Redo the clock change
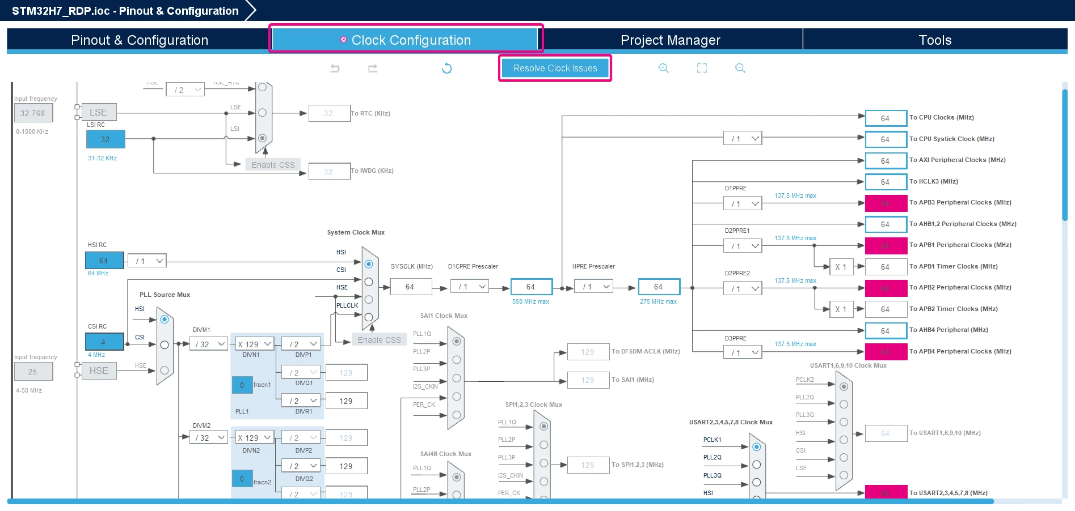Image resolution: width=1075 pixels, height=511 pixels. click(x=373, y=69)
